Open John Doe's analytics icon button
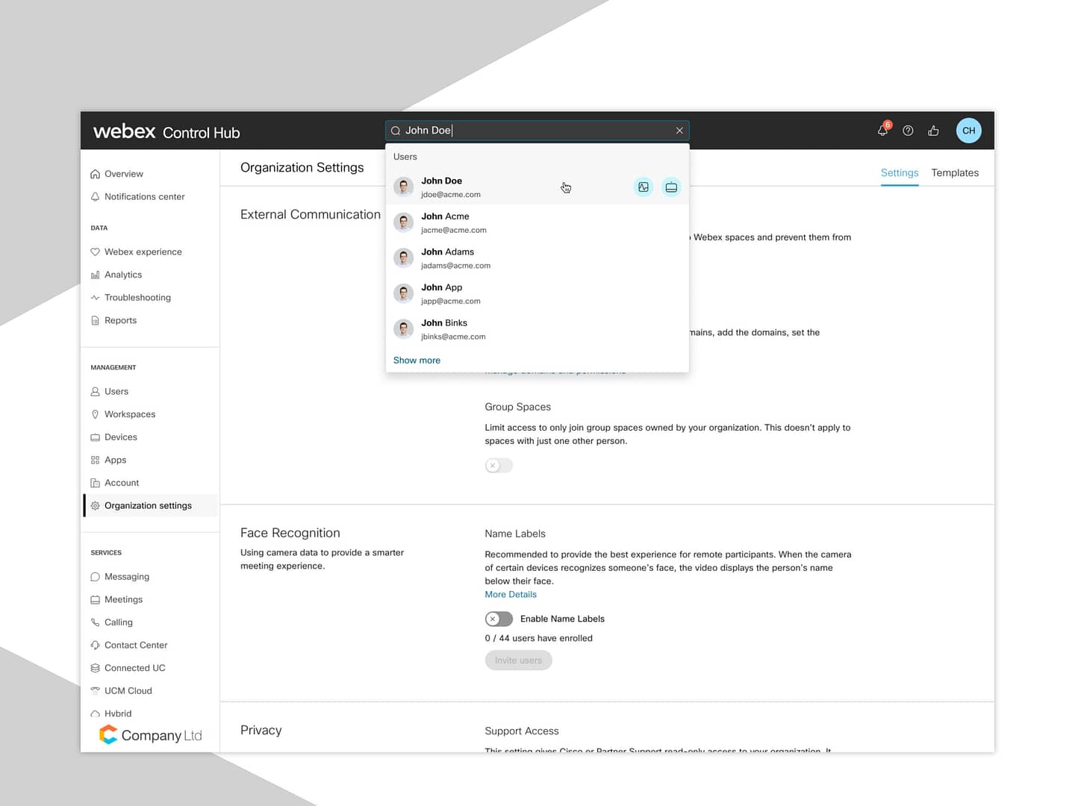The height and width of the screenshot is (806, 1075). point(643,187)
